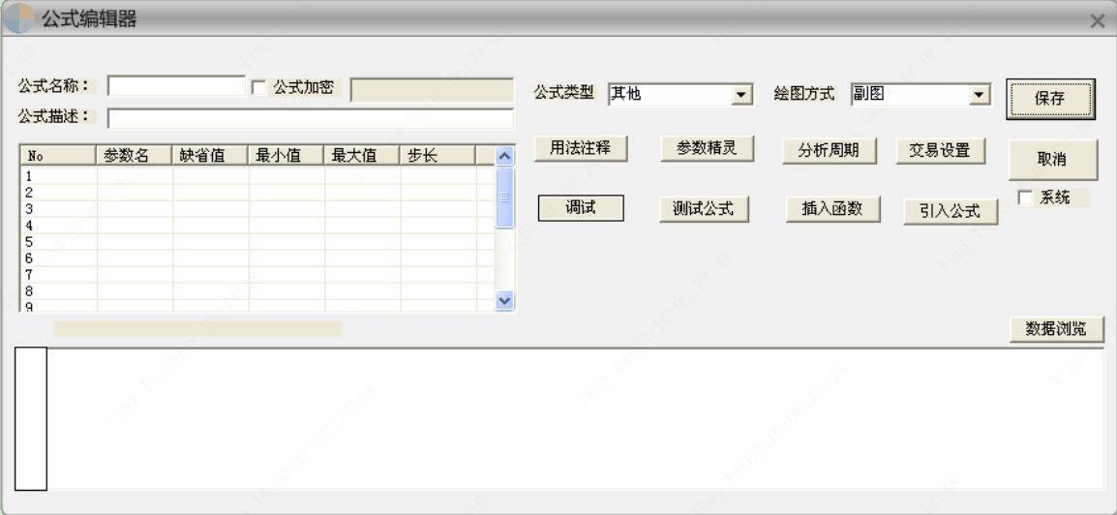Image resolution: width=1117 pixels, height=515 pixels.
Task: Enable the 公式加密 checkbox
Action: 259,88
